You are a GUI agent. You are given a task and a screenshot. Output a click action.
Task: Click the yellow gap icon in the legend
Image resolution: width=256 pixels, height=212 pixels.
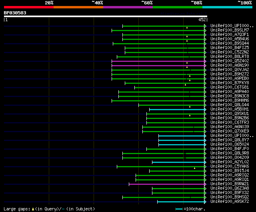coord(33,209)
